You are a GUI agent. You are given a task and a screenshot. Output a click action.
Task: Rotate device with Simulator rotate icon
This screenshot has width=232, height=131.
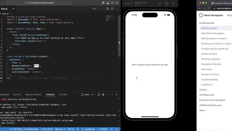(173, 4)
